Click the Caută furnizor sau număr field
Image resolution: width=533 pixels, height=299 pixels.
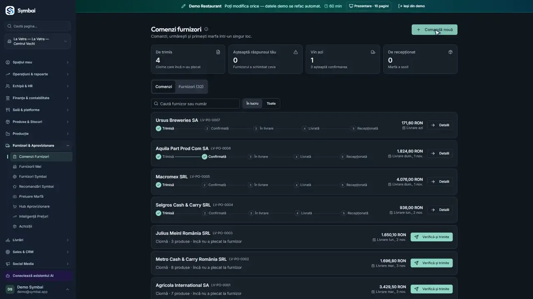(195, 103)
